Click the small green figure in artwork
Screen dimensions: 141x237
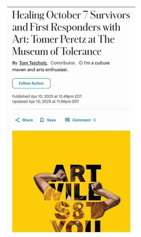(x=77, y=224)
